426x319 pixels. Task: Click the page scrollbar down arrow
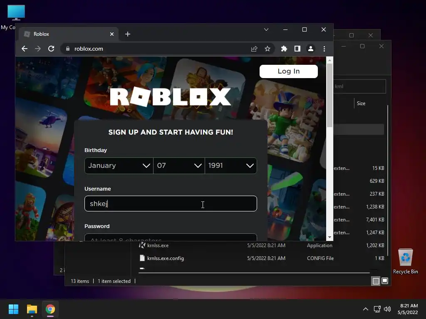tap(329, 237)
